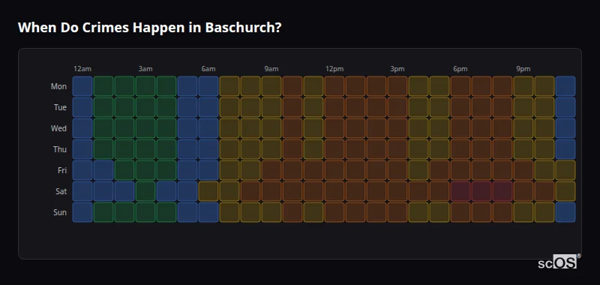Select the Saturday 11pm yellow cell
Image resolution: width=600 pixels, height=285 pixels.
pyautogui.click(x=565, y=191)
